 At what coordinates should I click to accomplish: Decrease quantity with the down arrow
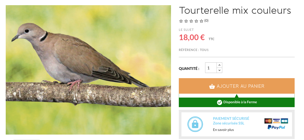click(219, 70)
